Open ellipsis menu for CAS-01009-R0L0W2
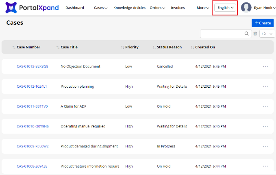 [x=265, y=146]
